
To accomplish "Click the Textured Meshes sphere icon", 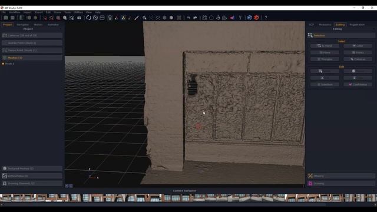I will coord(5,168).
